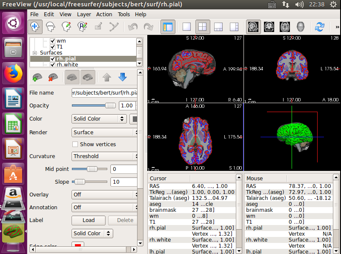Open the View menu
This screenshot has height=254, width=341.
pyautogui.click(x=66, y=14)
